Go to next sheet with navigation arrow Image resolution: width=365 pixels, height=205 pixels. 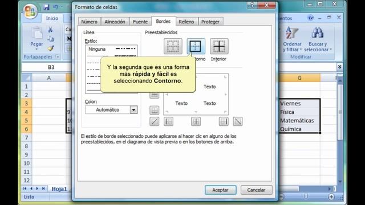point(37,188)
